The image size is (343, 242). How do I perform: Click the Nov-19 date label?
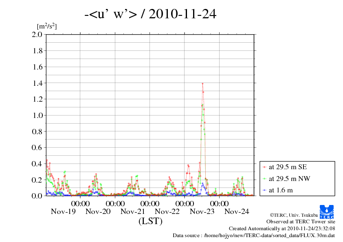pos(63,211)
